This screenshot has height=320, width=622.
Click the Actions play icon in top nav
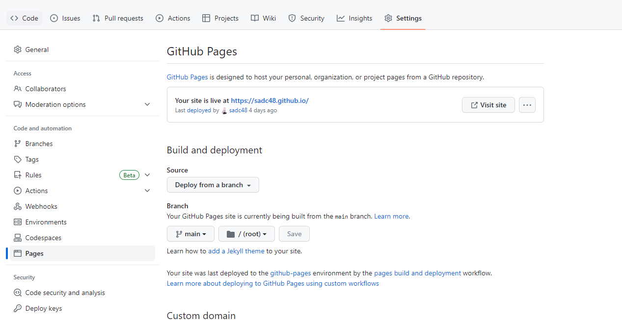(160, 18)
